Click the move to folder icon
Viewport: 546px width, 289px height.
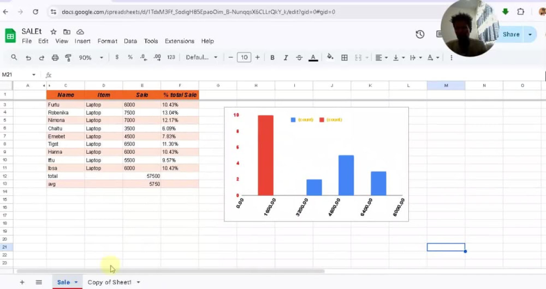coord(67,32)
